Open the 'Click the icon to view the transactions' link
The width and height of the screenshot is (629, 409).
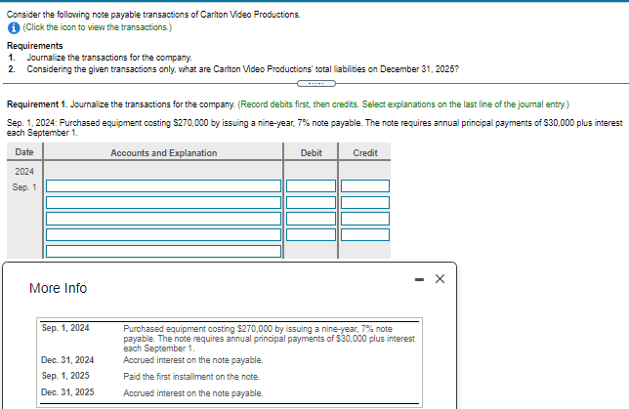point(98,27)
